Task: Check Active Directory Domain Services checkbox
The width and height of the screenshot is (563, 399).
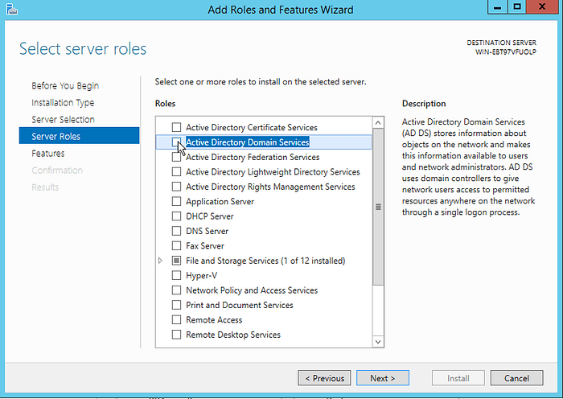Action: [x=176, y=142]
